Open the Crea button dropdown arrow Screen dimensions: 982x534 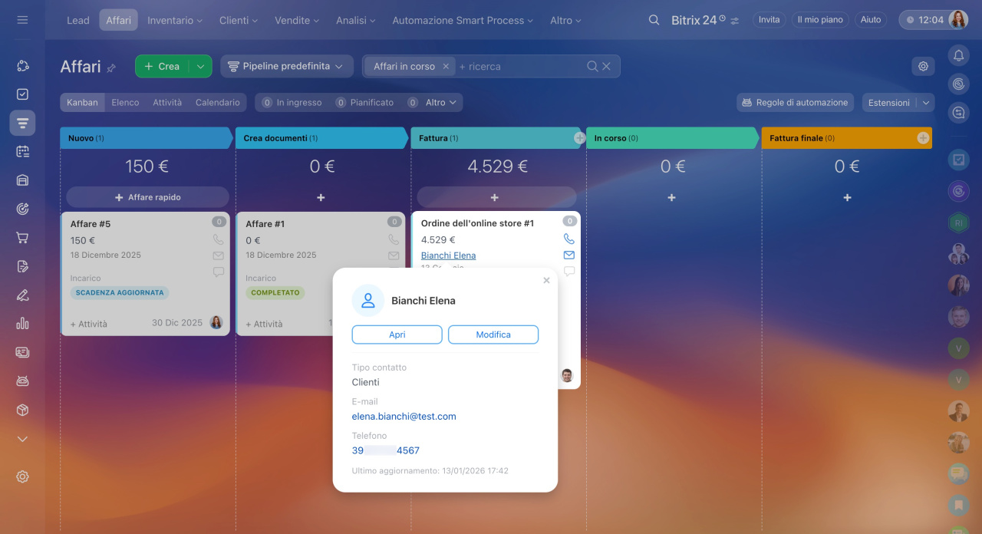click(x=200, y=67)
